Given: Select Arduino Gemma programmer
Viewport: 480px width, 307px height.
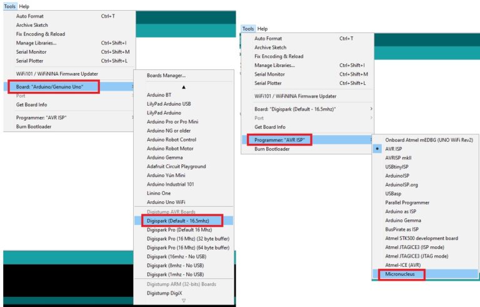Looking at the screenshot, I should (425, 220).
